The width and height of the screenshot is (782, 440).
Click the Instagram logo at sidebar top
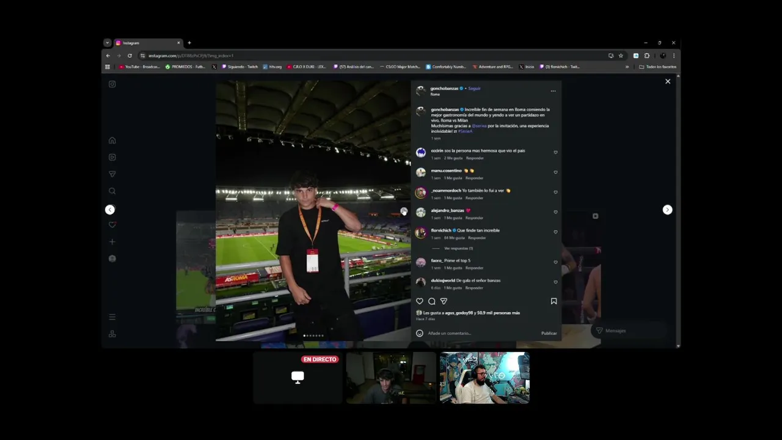112,84
